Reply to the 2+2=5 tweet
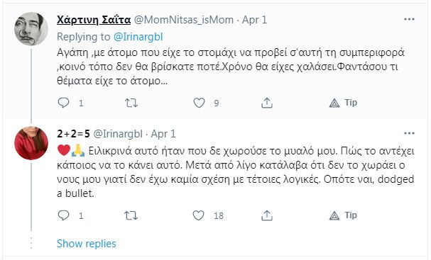 (63, 215)
